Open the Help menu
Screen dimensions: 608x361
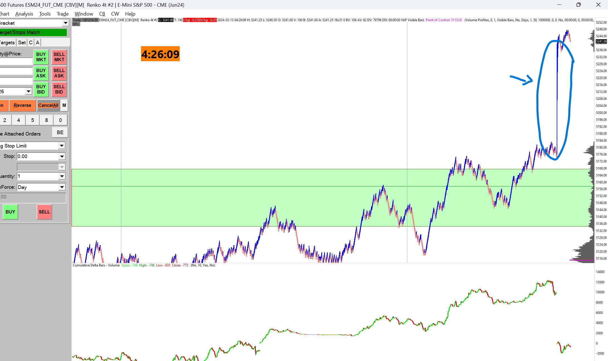tap(130, 14)
